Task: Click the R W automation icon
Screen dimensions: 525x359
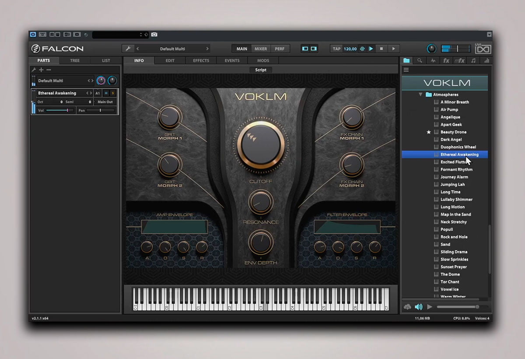Action: tap(55, 34)
